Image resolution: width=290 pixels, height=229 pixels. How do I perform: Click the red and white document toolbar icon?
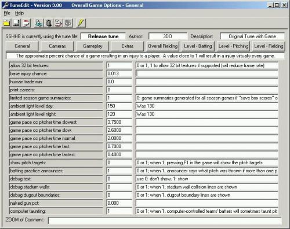coord(26,23)
